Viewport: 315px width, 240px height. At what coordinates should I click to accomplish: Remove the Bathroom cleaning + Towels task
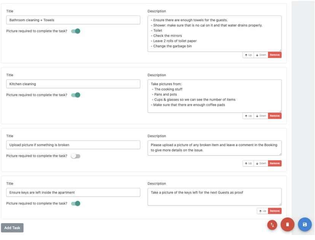[x=275, y=55]
